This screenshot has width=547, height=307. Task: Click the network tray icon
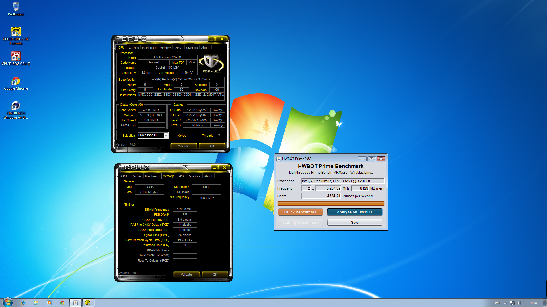[x=512, y=303]
